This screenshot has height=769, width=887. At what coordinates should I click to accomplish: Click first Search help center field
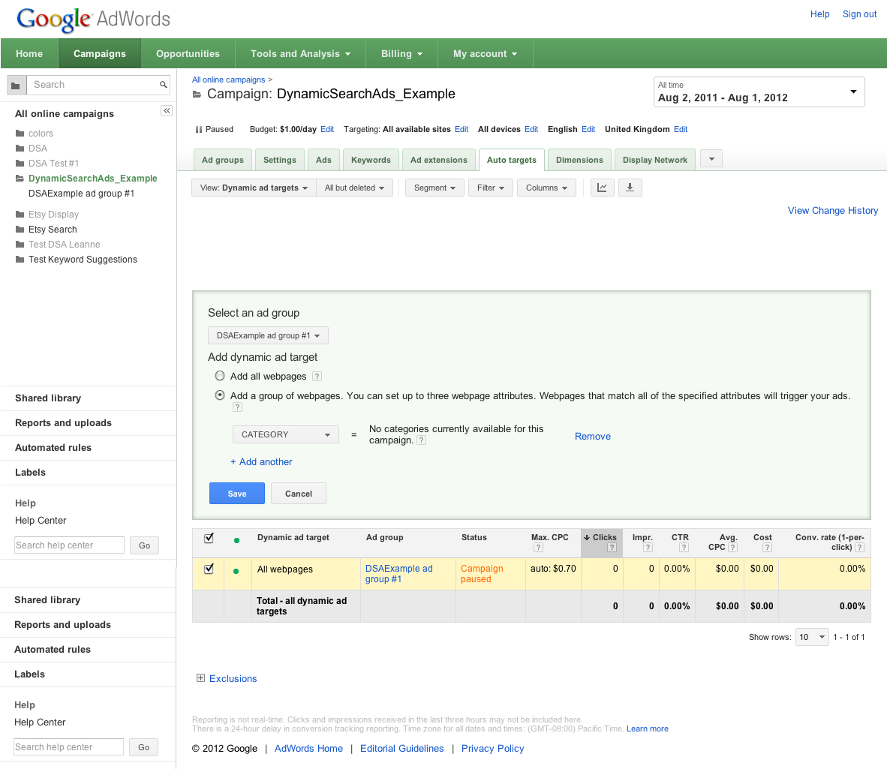pos(69,545)
